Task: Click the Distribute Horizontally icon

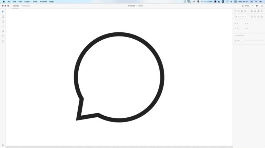Action: (262, 11)
